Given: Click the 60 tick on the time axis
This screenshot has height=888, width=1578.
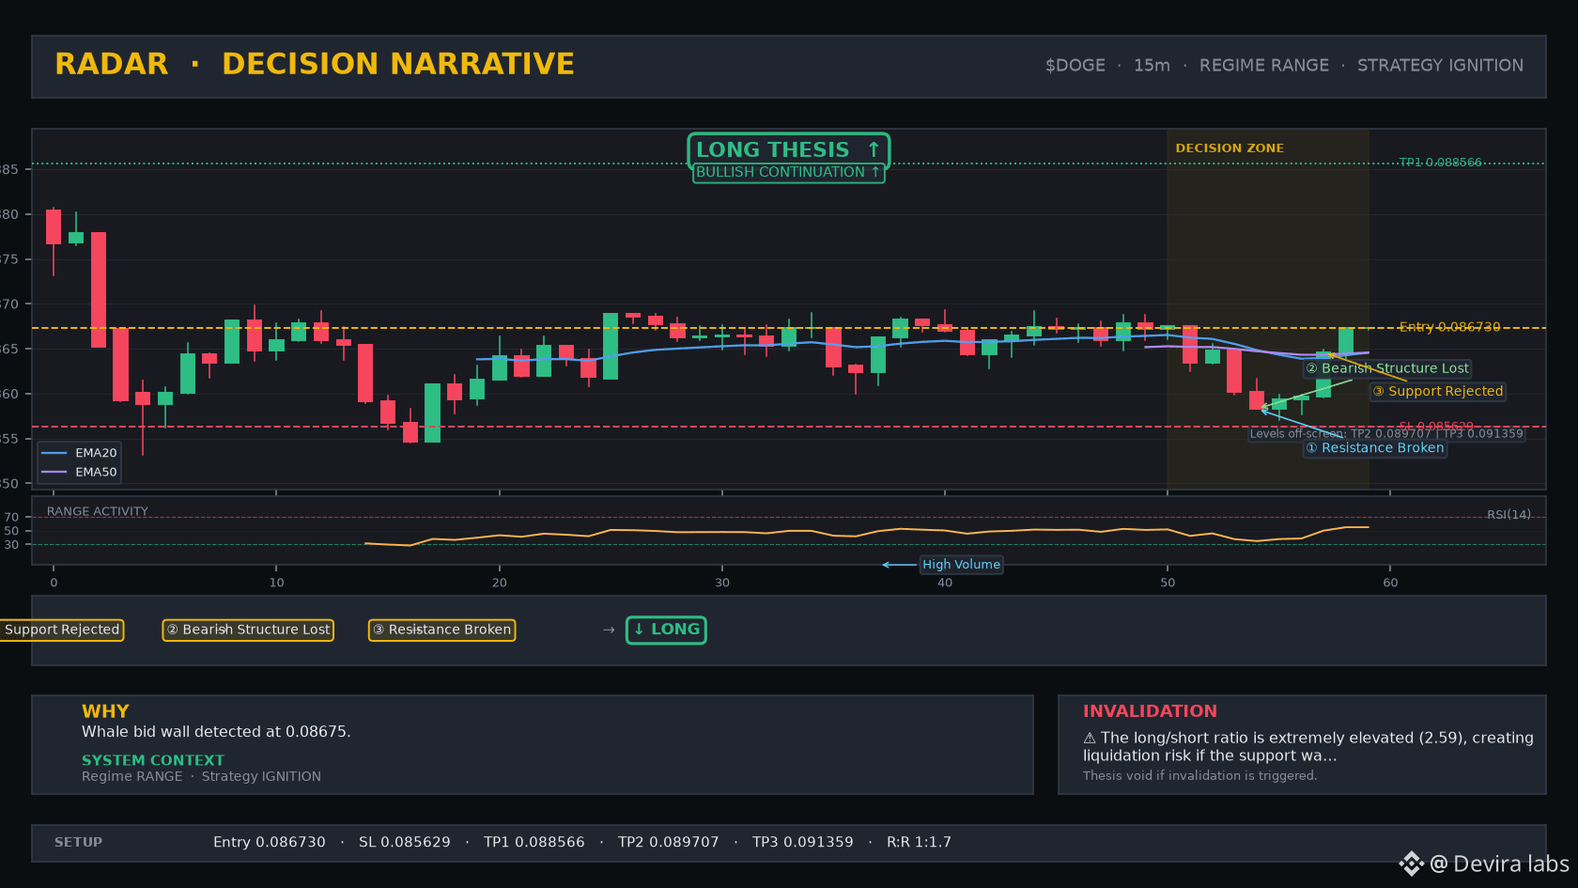Looking at the screenshot, I should pos(1390,583).
